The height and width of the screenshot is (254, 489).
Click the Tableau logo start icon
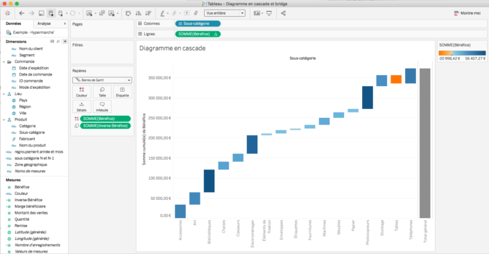click(x=8, y=13)
